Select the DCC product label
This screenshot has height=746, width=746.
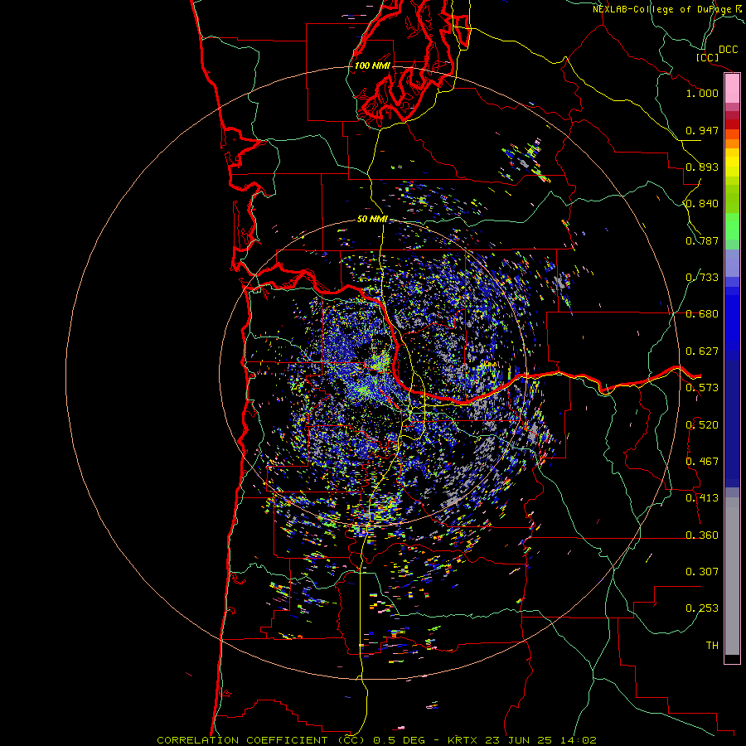click(728, 50)
